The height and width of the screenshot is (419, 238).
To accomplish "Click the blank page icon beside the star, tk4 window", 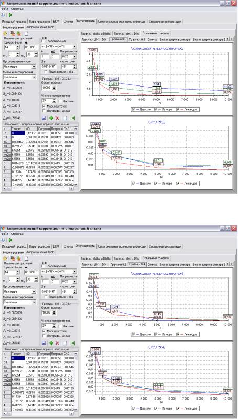I will point(26,259).
